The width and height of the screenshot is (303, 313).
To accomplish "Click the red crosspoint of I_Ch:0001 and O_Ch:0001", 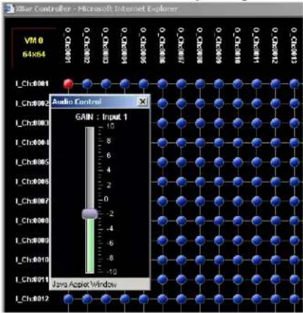I will [68, 84].
